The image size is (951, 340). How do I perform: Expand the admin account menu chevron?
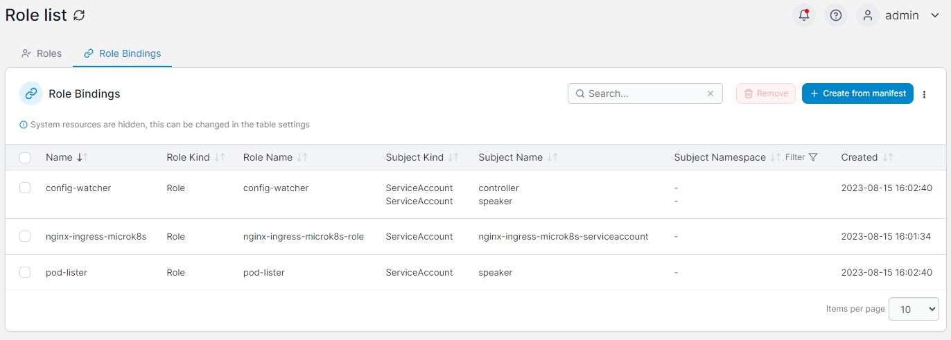pyautogui.click(x=934, y=15)
